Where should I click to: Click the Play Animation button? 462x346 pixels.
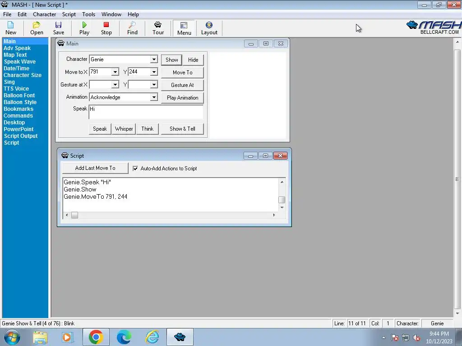182,98
